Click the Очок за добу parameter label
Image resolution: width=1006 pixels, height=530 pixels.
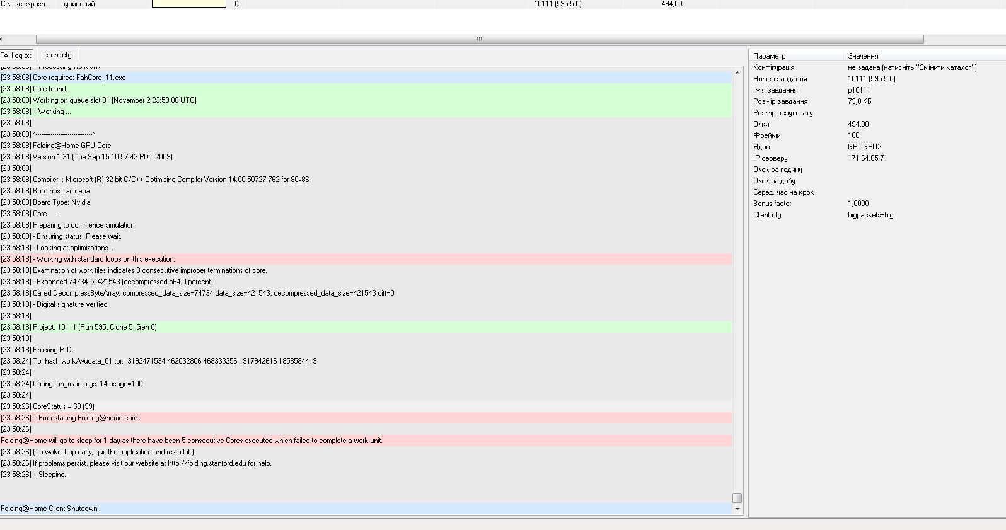[x=774, y=181]
